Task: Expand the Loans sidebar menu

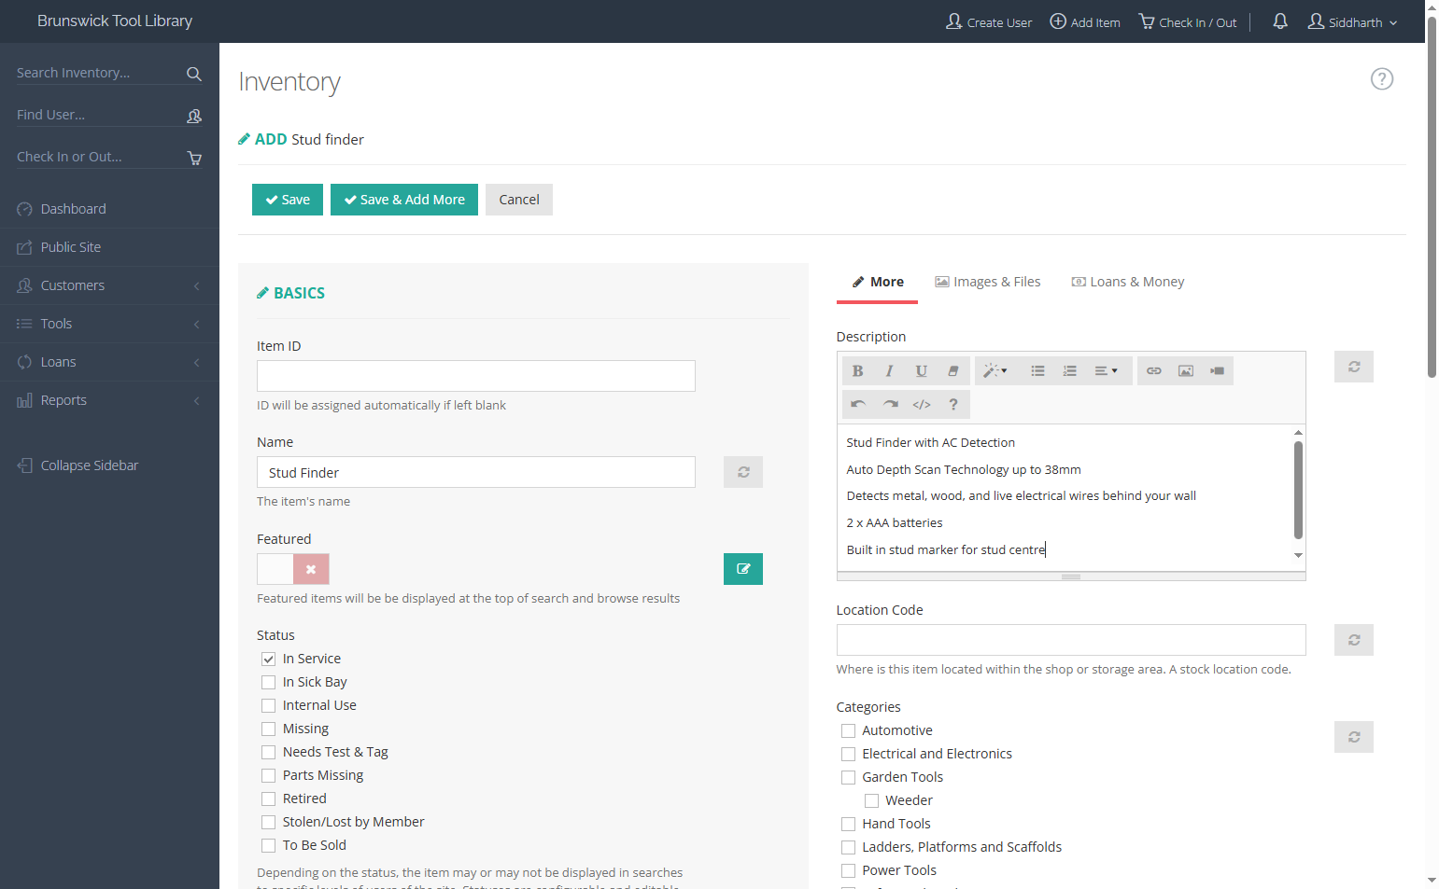Action: pos(109,362)
